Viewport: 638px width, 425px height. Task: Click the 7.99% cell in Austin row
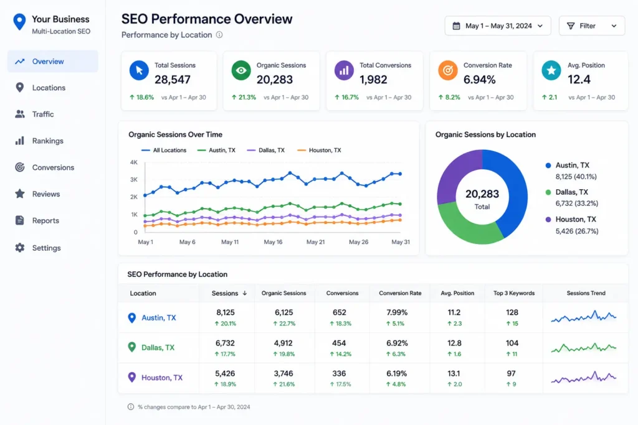click(x=397, y=312)
